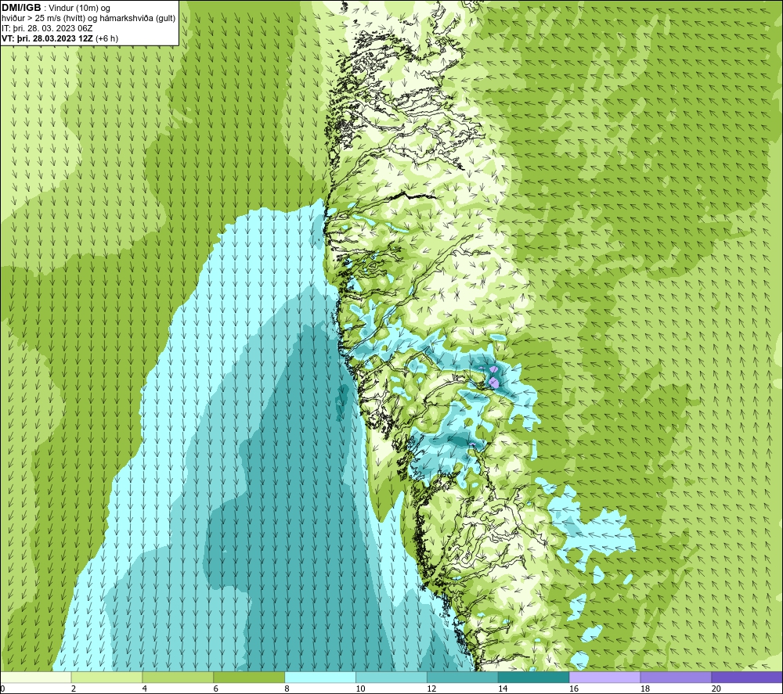Click the 18–20 m/s violet legend swatch
783x694 pixels.
tap(677, 677)
